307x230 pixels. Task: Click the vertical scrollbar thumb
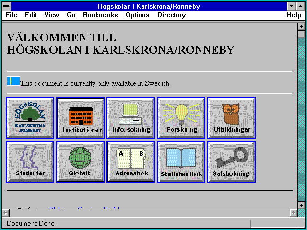[x=301, y=34]
